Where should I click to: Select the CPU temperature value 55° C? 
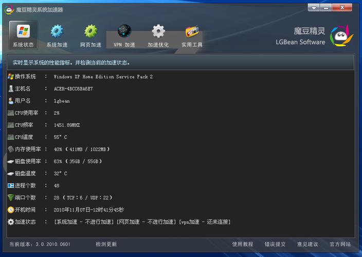point(60,137)
